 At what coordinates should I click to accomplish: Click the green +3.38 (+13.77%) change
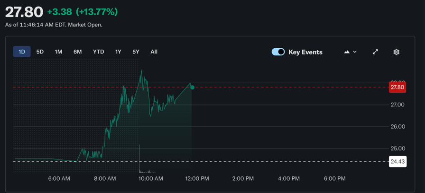click(83, 12)
